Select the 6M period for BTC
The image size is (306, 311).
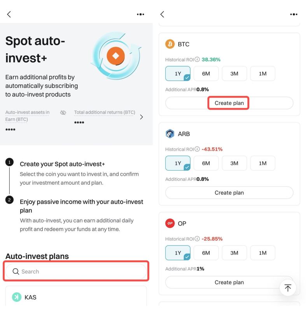(206, 73)
